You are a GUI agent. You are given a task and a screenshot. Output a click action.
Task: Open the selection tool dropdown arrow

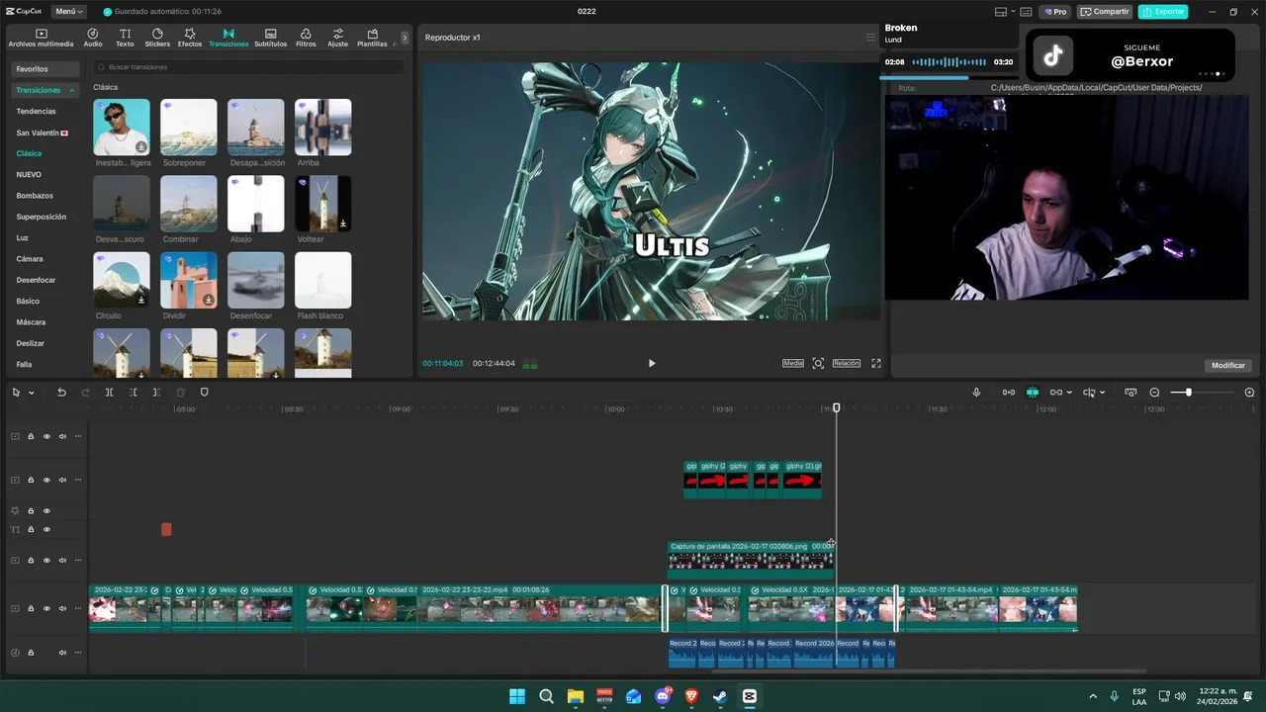(x=31, y=393)
